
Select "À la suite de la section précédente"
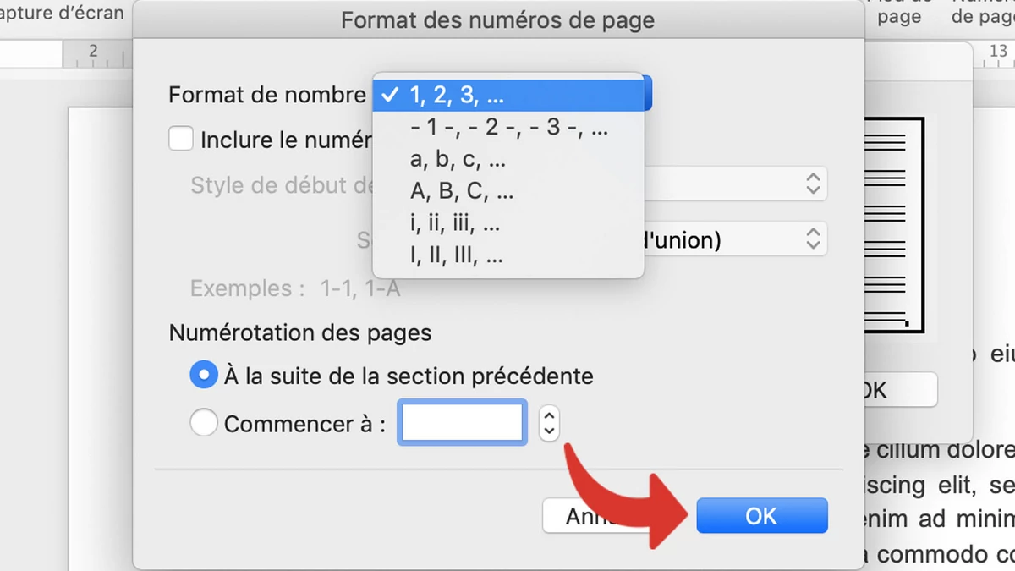point(204,376)
